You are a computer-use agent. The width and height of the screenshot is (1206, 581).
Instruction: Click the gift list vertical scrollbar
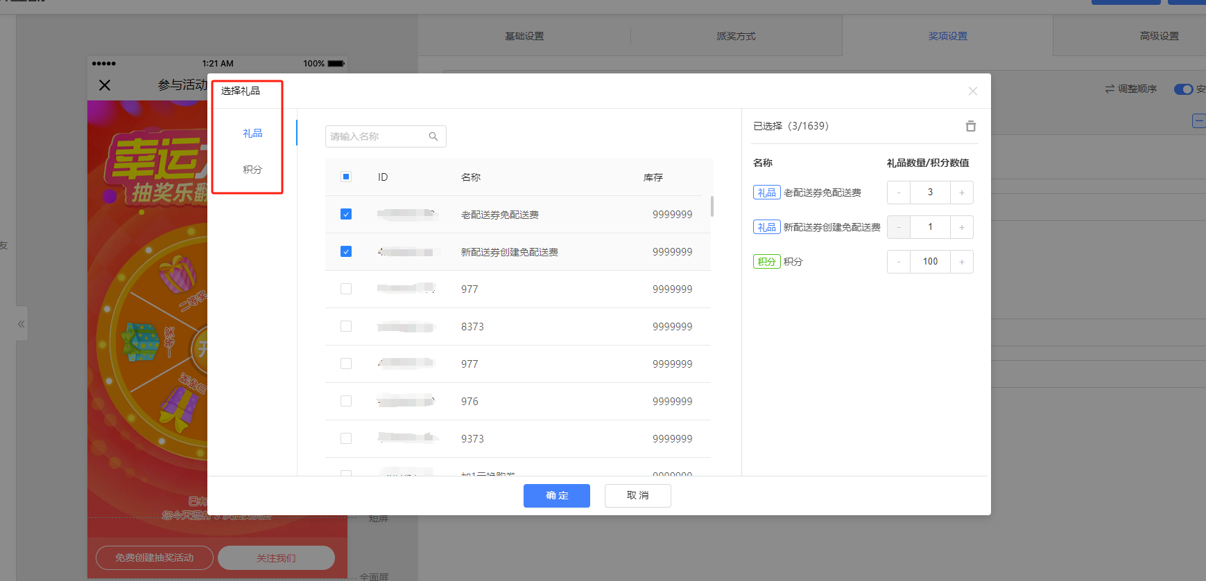(712, 206)
